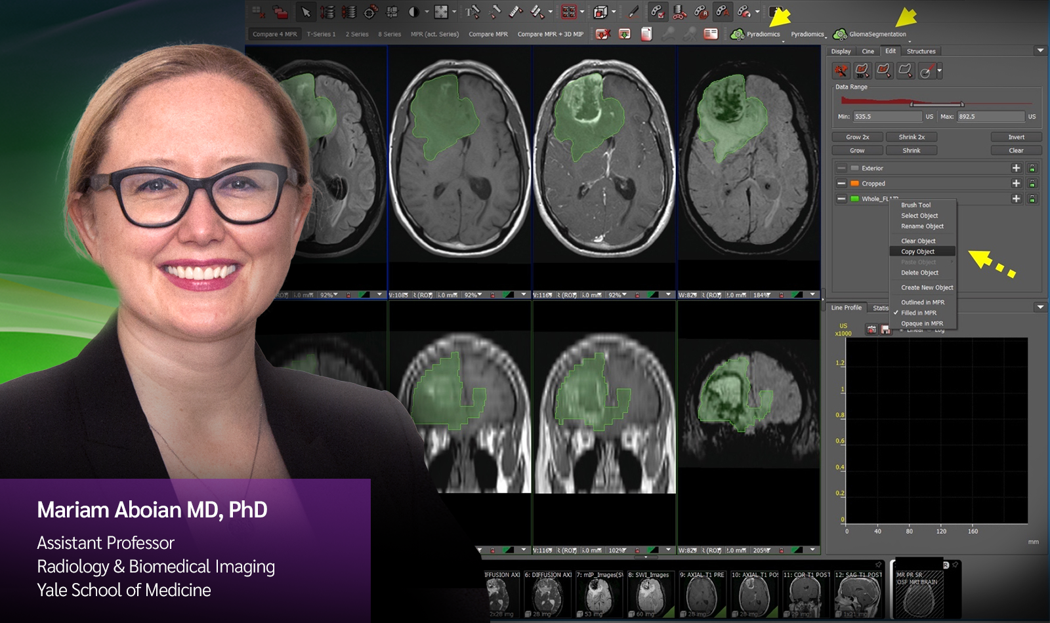Open the brush tool dropdown arrow
The width and height of the screenshot is (1050, 623).
940,71
